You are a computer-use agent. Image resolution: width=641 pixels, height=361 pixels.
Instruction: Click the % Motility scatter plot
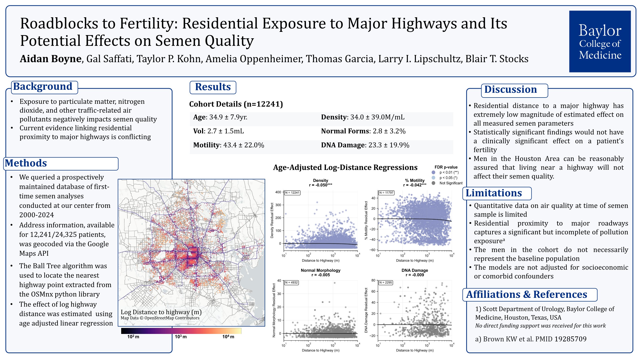pyautogui.click(x=415, y=221)
